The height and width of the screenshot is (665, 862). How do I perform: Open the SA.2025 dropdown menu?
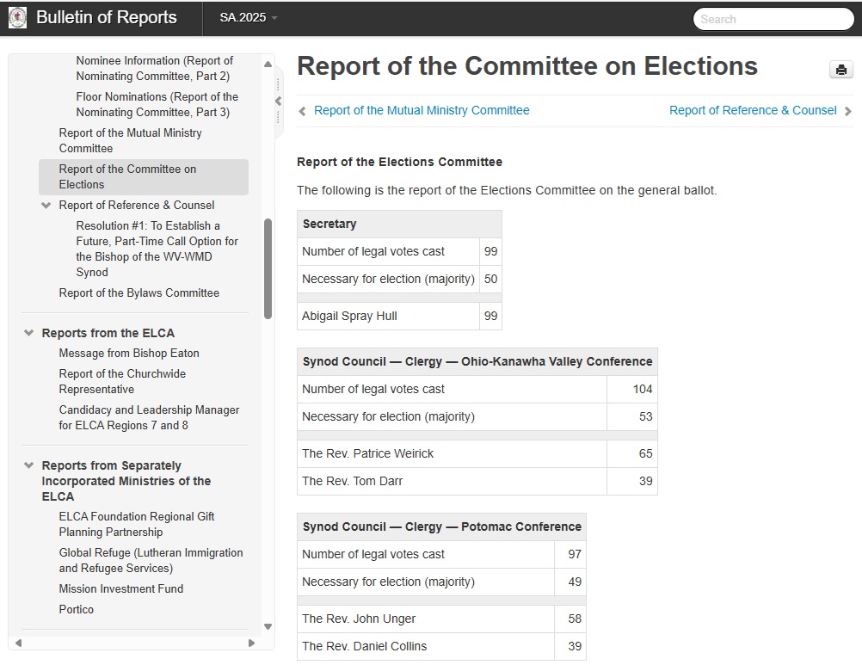(248, 18)
